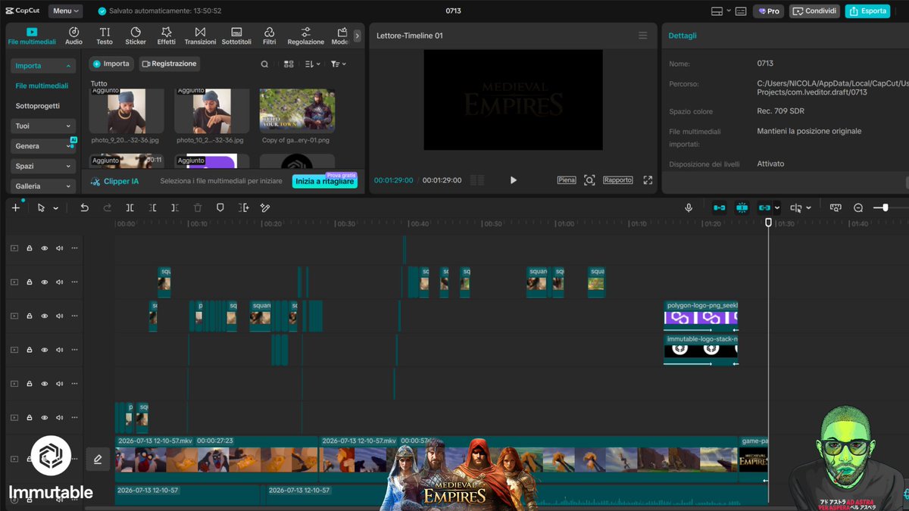Screen dimensions: 909x511
Task: Open the Lettore hamburger menu
Action: [643, 36]
